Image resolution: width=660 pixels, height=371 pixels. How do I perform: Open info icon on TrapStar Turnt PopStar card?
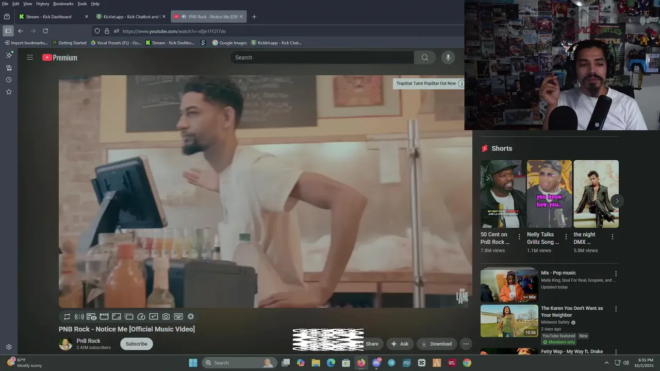(x=461, y=83)
